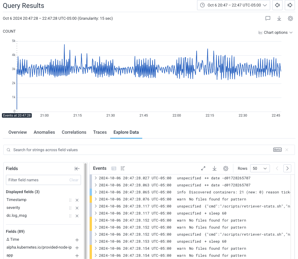The height and width of the screenshot is (259, 298).
Task: Click Clear in the field name filter
Action: 74,180
